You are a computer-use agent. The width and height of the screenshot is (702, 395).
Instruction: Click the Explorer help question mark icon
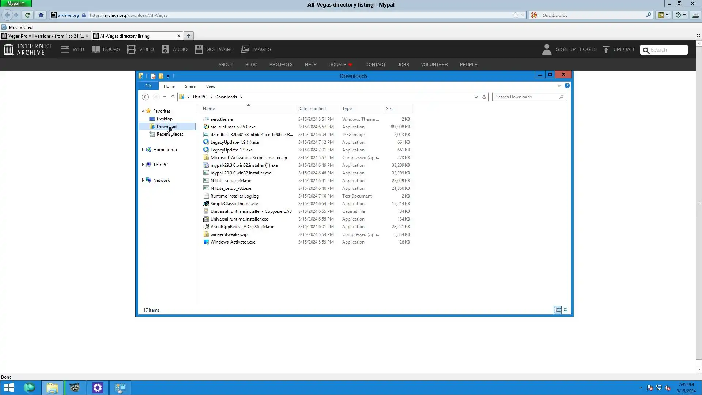(567, 86)
